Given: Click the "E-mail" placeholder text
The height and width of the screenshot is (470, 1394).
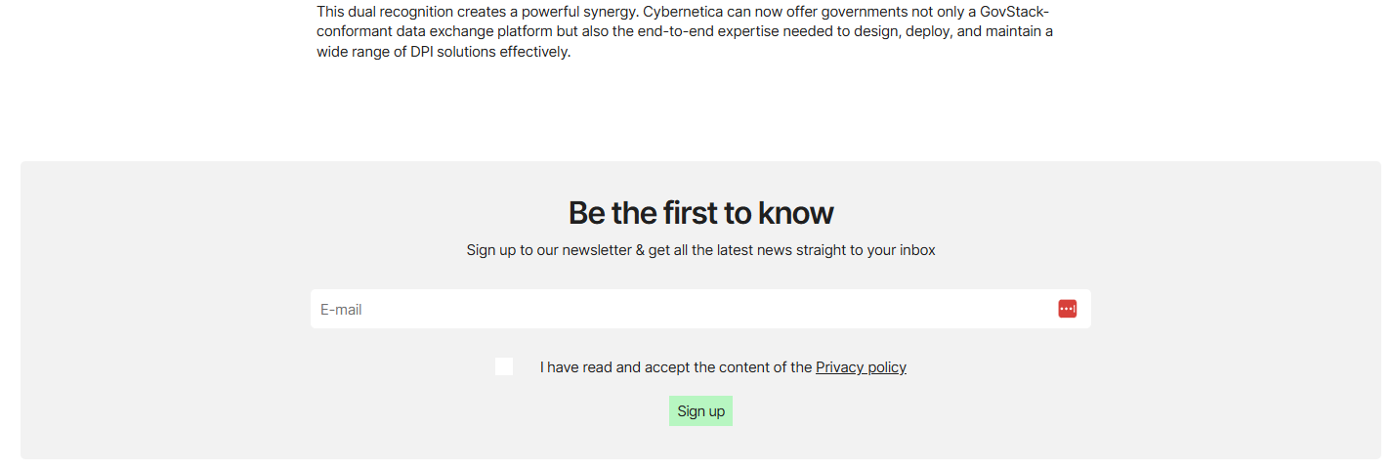Looking at the screenshot, I should [x=341, y=310].
